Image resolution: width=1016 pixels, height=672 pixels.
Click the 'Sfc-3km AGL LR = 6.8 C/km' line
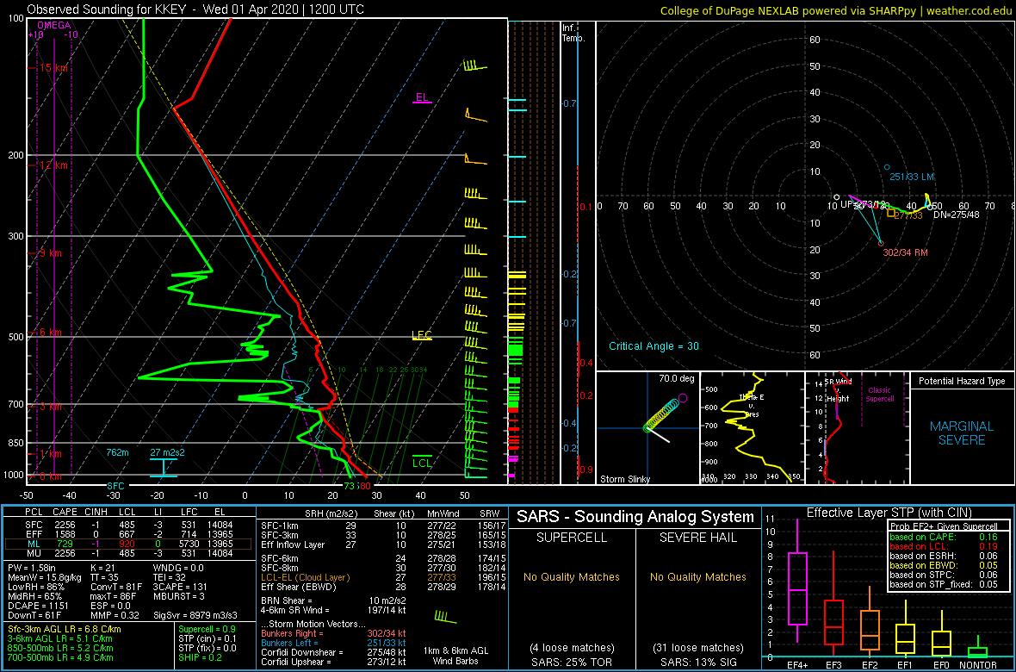point(65,630)
